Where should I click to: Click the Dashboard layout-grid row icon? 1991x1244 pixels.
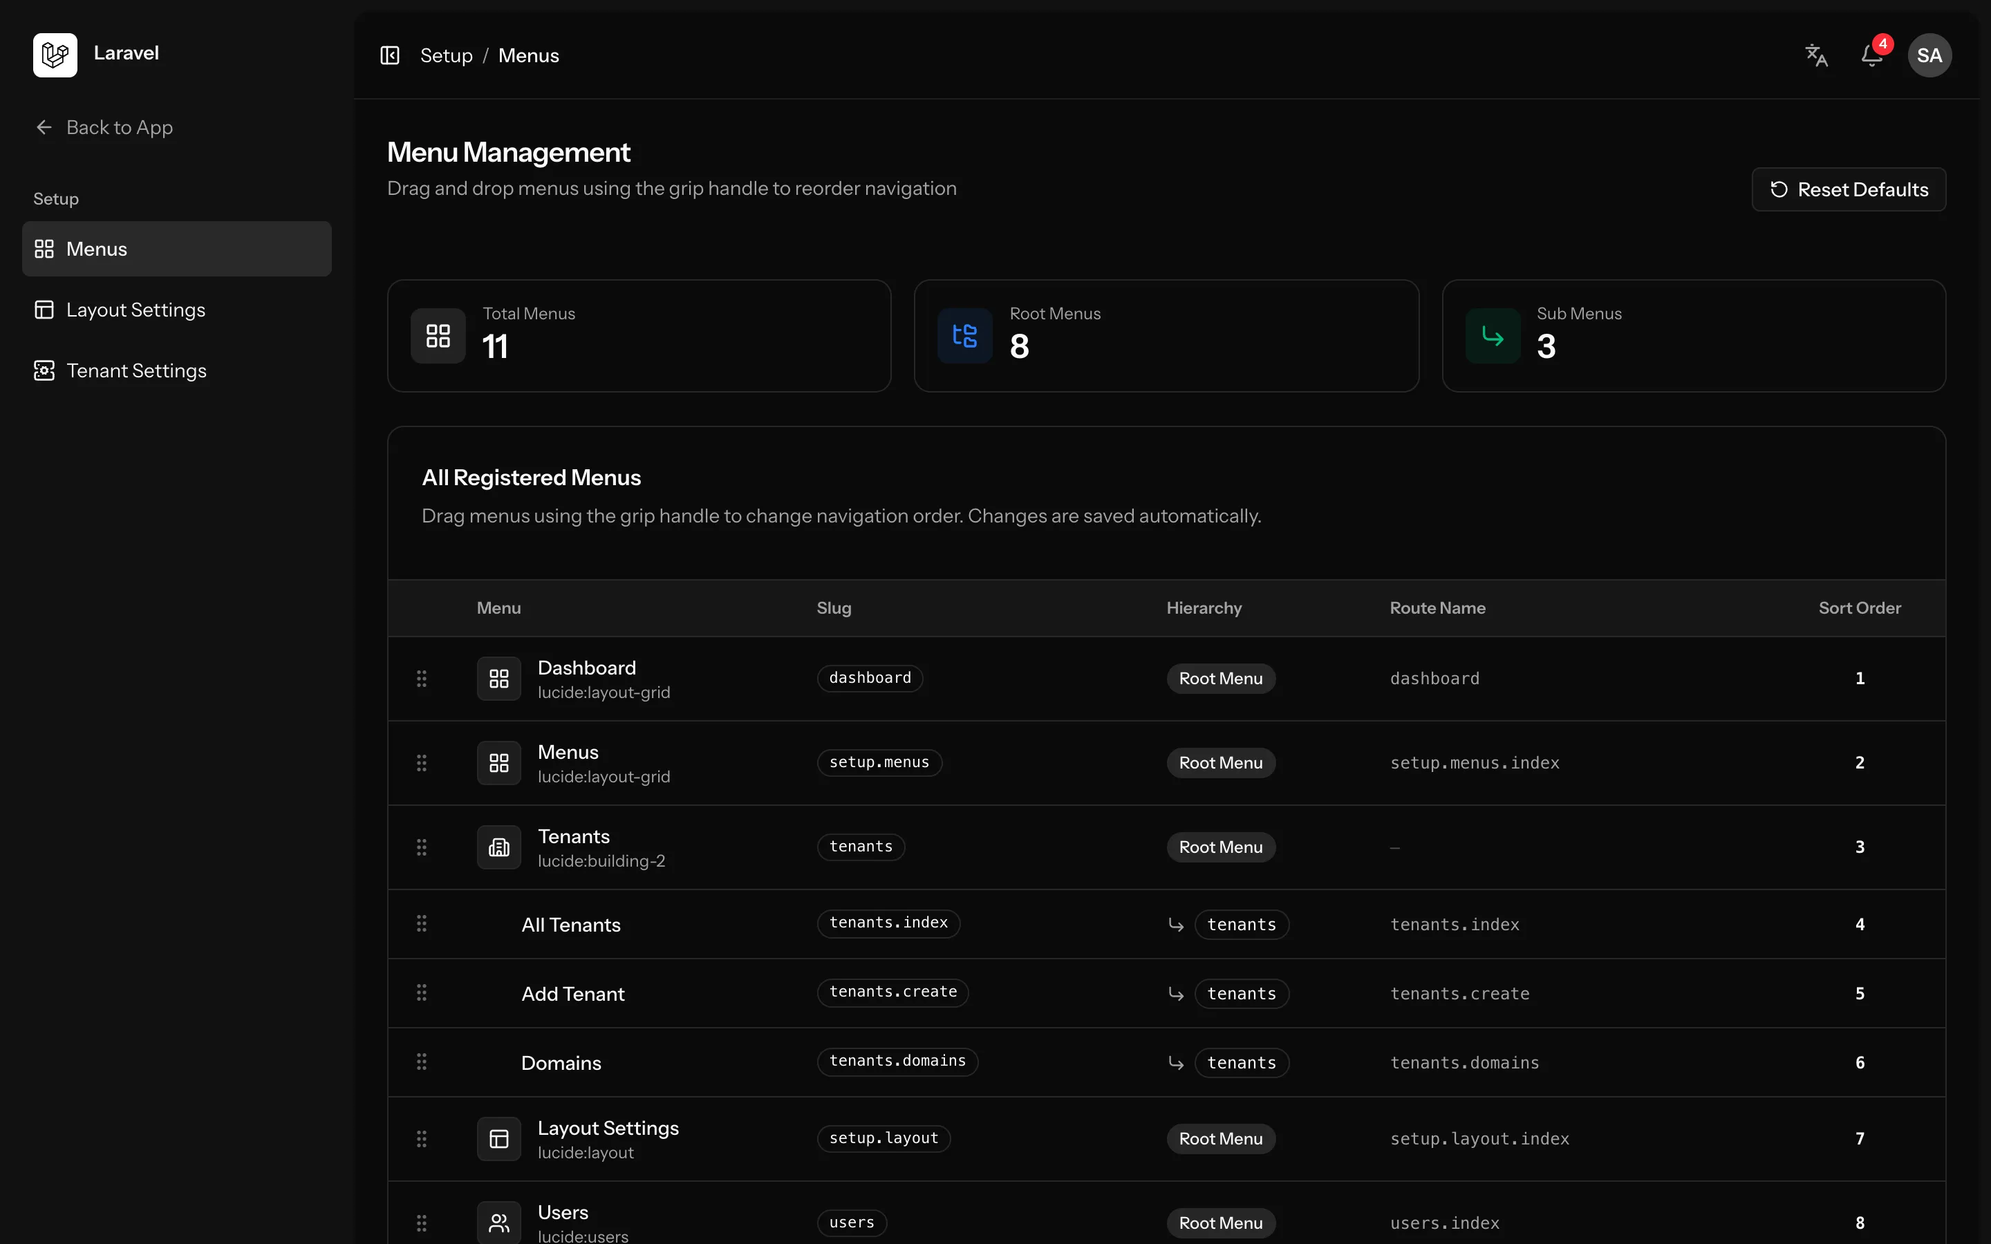[499, 679]
